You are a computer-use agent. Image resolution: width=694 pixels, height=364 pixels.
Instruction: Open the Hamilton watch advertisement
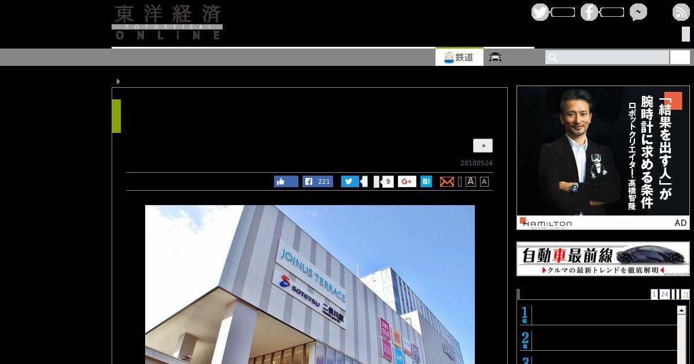603,158
